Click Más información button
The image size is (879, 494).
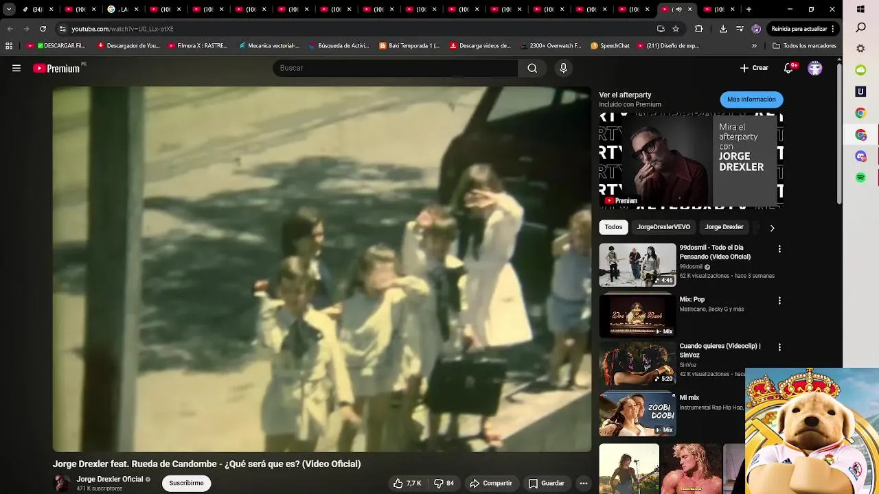pos(751,99)
